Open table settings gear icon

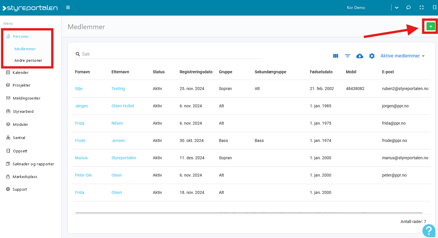click(x=372, y=56)
